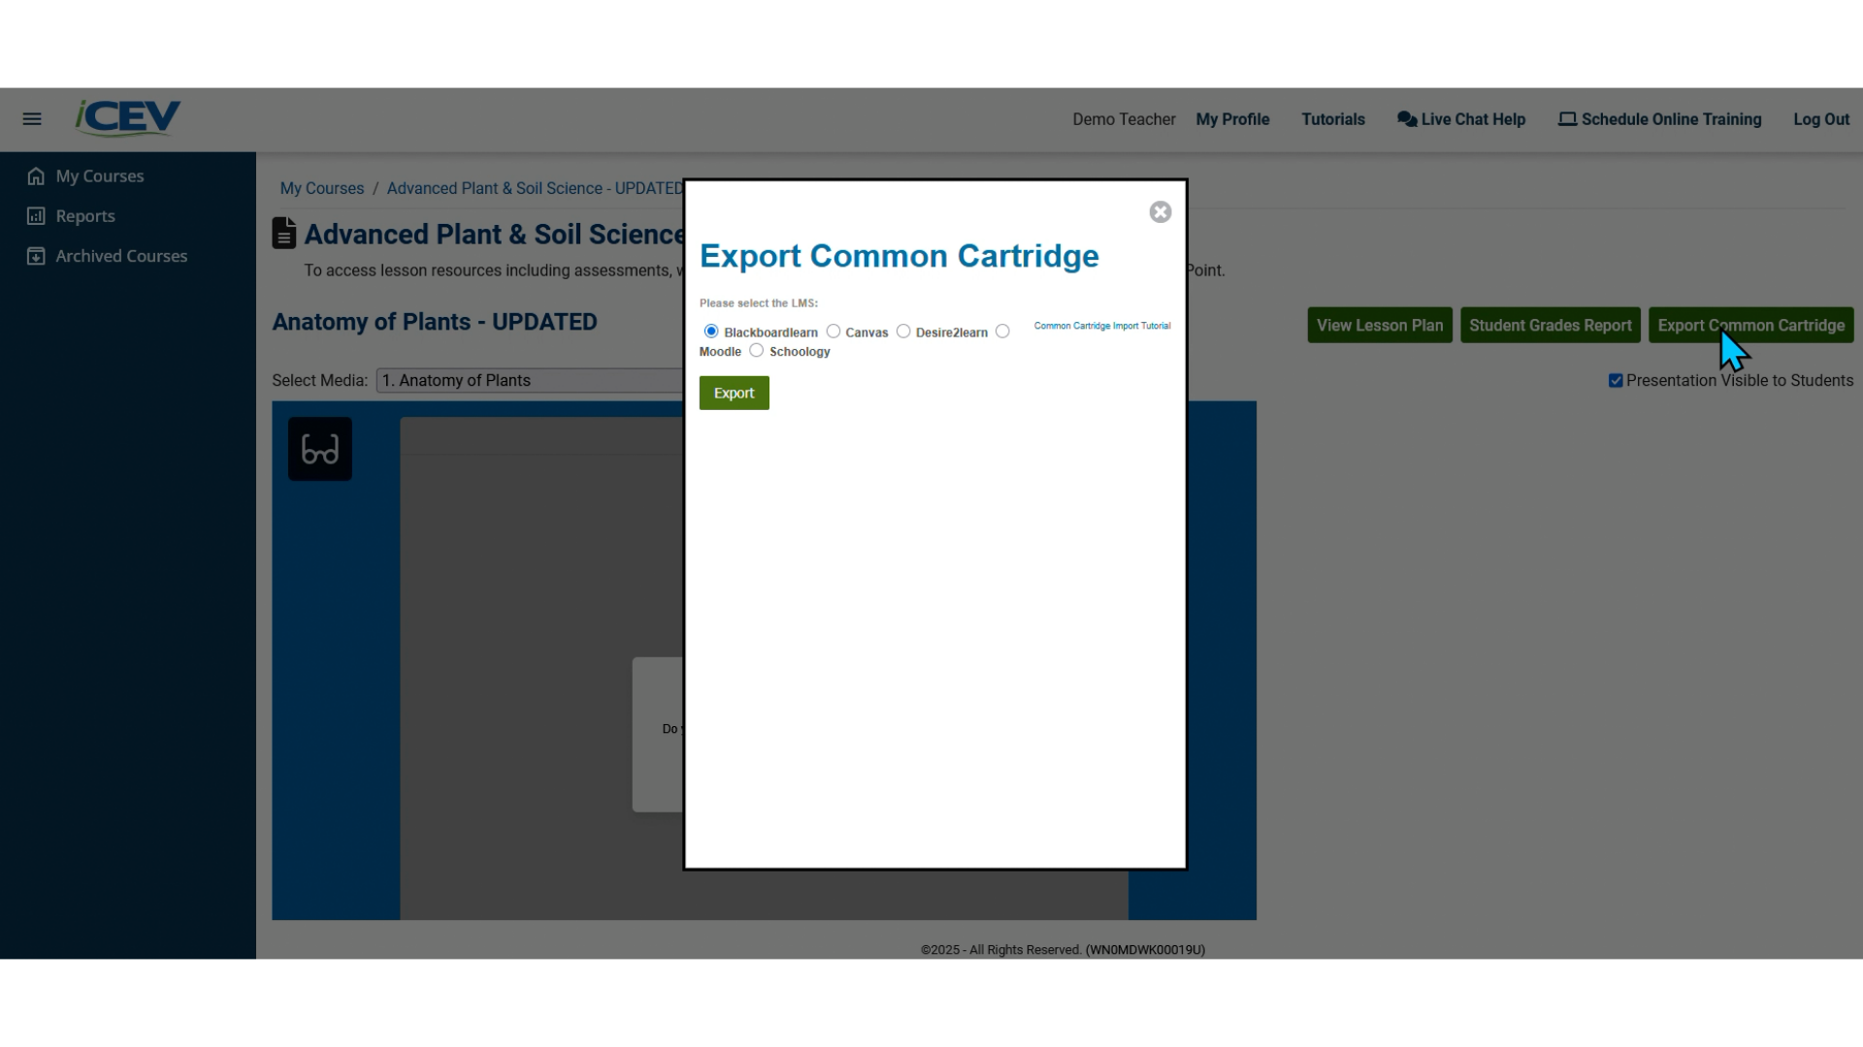Viewport: 1863px width, 1047px height.
Task: Go to My Profile
Action: (1232, 119)
